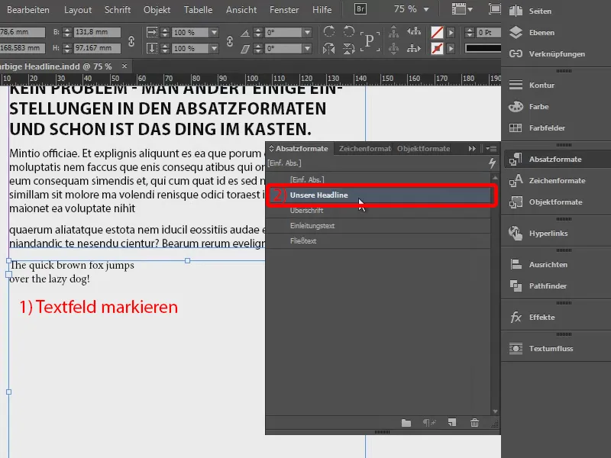
Task: Select next object icon
Action: click(414, 48)
